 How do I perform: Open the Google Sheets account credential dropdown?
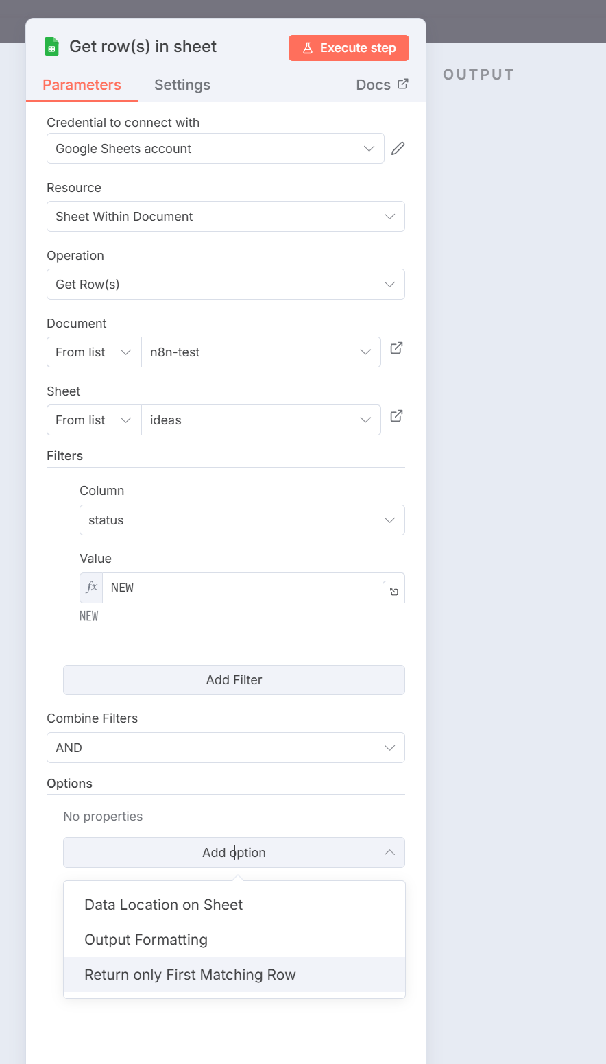(x=215, y=149)
